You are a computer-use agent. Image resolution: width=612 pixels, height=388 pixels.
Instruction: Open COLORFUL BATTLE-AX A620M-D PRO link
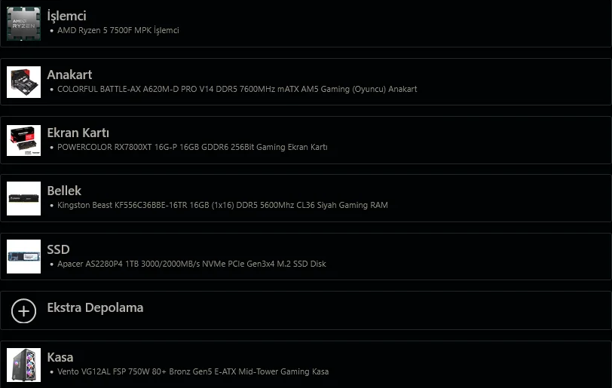click(x=237, y=89)
